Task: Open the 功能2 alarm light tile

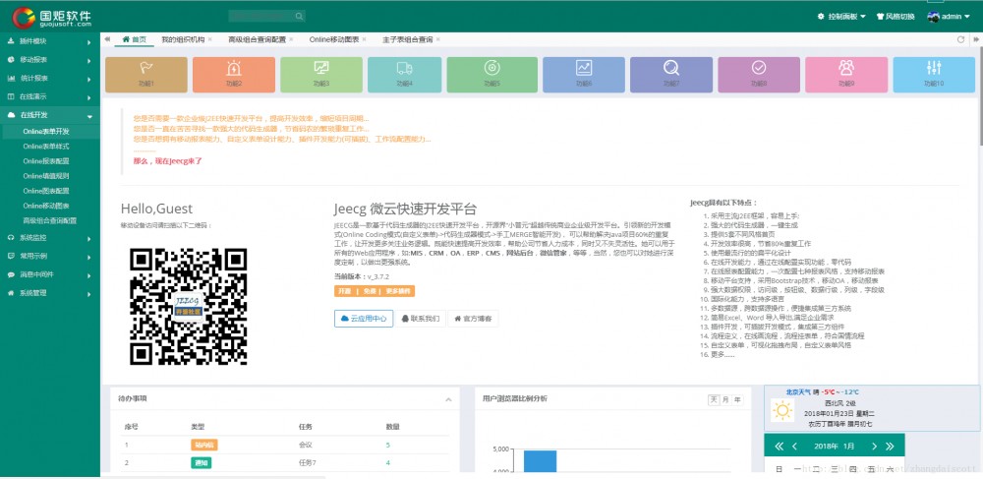Action: [x=234, y=75]
